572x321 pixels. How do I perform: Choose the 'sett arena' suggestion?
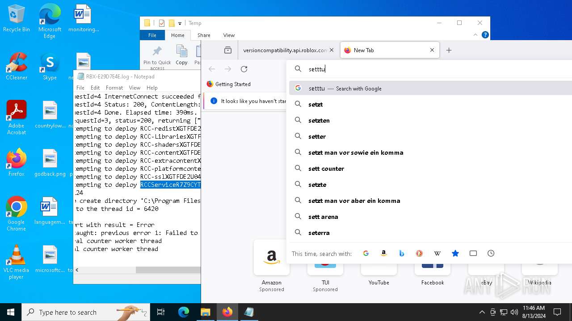point(430,217)
